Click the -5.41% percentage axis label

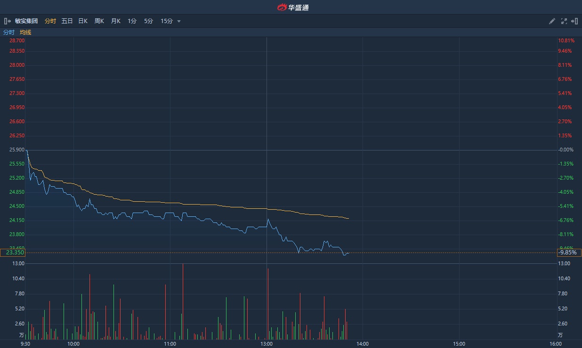pyautogui.click(x=566, y=206)
